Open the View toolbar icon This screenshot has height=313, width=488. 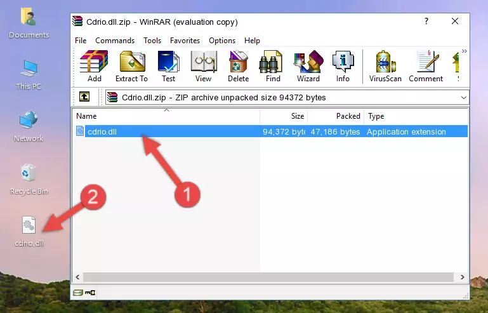point(204,66)
